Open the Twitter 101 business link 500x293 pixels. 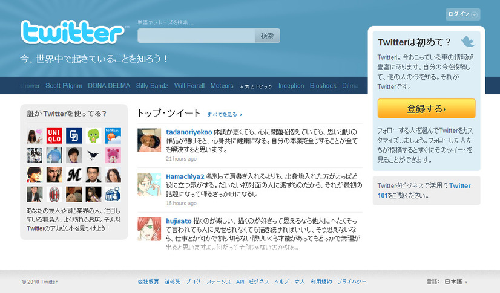click(x=424, y=190)
